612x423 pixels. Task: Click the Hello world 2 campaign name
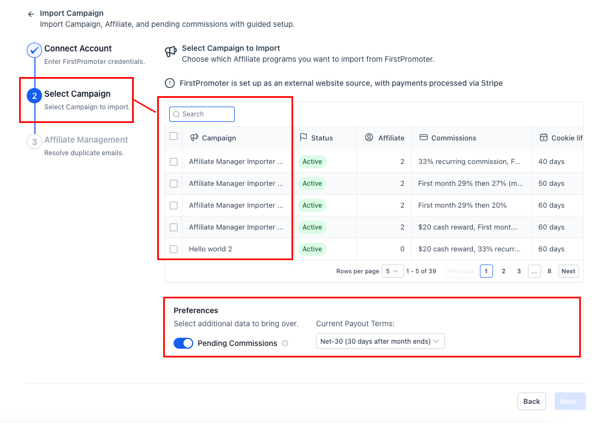click(x=210, y=249)
